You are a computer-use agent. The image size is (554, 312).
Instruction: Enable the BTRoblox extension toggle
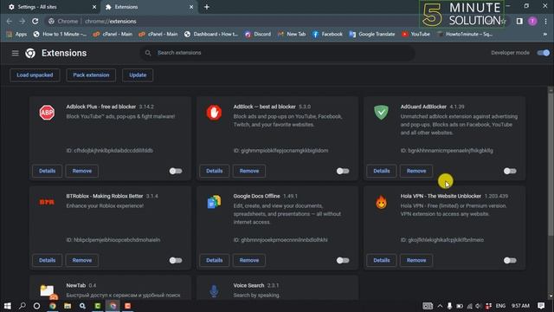click(176, 260)
